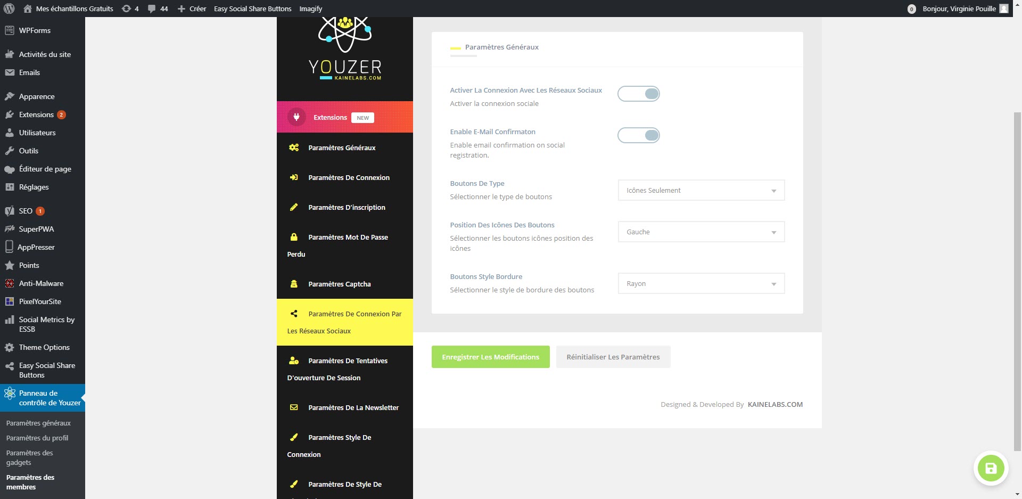Open Paramètres Style De Connexion item
This screenshot has width=1022, height=499.
click(345, 446)
